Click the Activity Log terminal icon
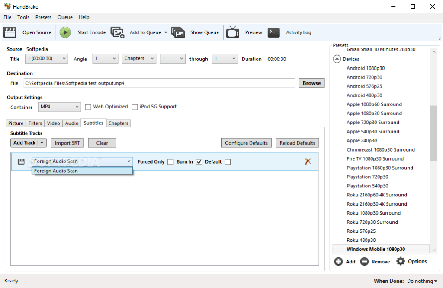 point(273,32)
